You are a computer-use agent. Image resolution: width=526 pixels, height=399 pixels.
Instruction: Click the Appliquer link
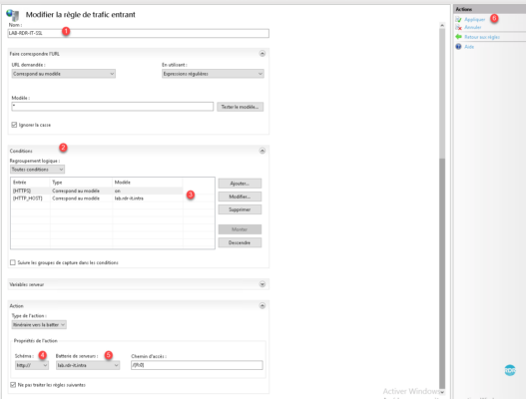(x=475, y=19)
